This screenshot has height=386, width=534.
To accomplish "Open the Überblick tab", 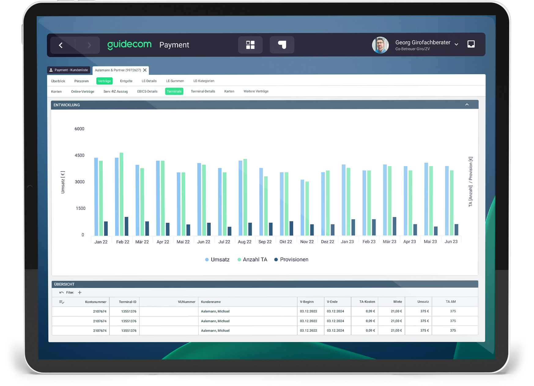I will tap(58, 81).
